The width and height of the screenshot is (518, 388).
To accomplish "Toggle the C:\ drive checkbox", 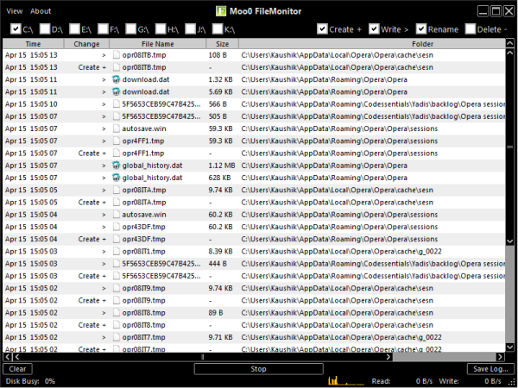I will pyautogui.click(x=16, y=29).
